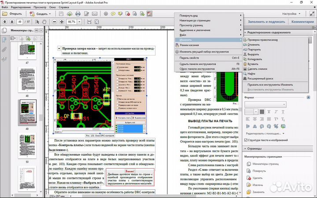The image size is (317, 198).
Task: Open the 'Создать' dropdown
Action: (x=50, y=14)
